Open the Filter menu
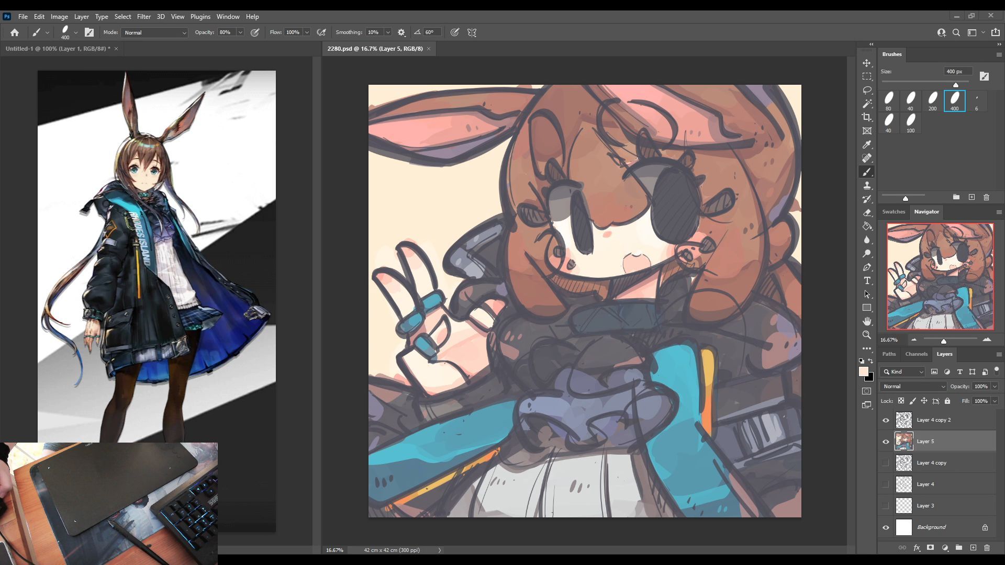 pyautogui.click(x=143, y=17)
